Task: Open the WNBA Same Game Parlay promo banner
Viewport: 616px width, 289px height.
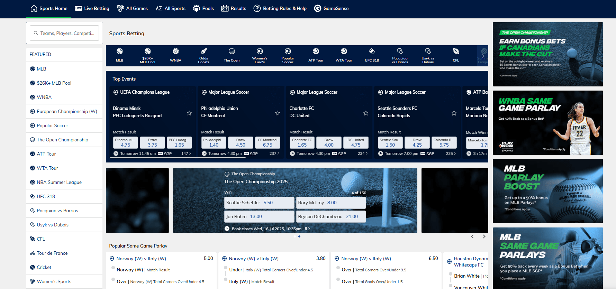Action: [548, 123]
